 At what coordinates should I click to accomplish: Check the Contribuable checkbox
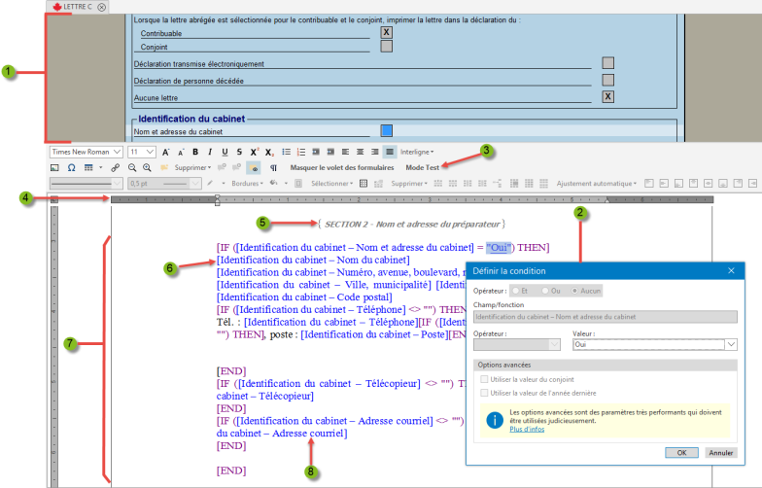tap(386, 32)
